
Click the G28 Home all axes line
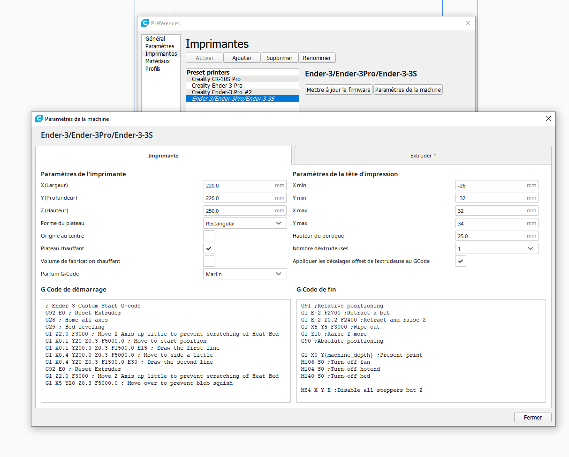76,320
